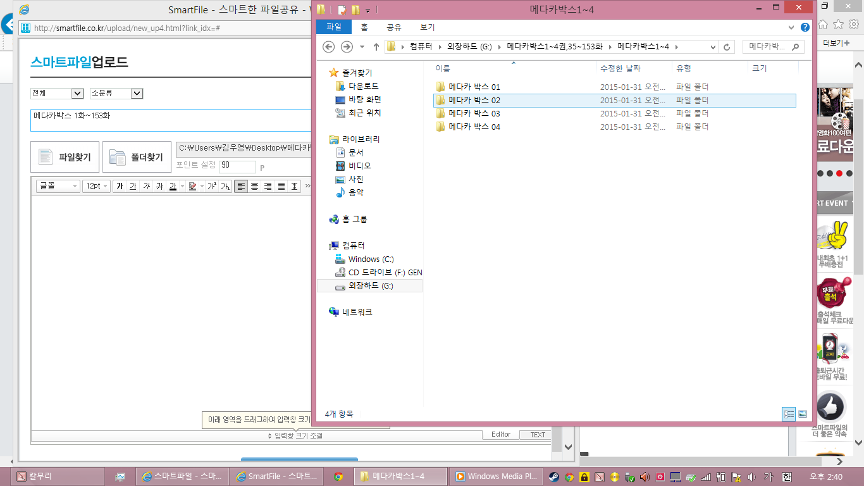864x486 pixels.
Task: Toggle Korean/English input mode indicator '한'
Action: click(x=787, y=477)
